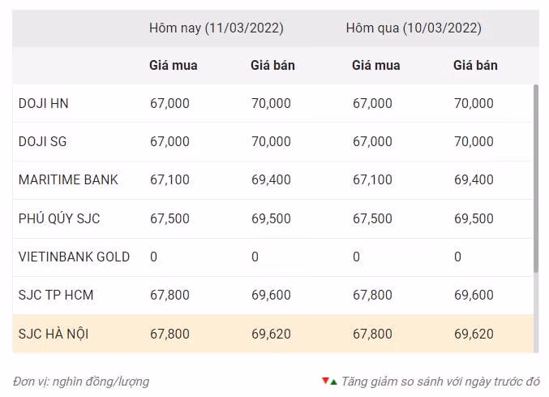Click the red and green arrows legend icon
The image size is (549, 397).
pyautogui.click(x=329, y=382)
